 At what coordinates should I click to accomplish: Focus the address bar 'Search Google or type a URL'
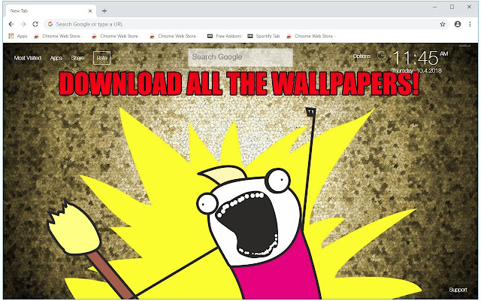click(x=247, y=24)
